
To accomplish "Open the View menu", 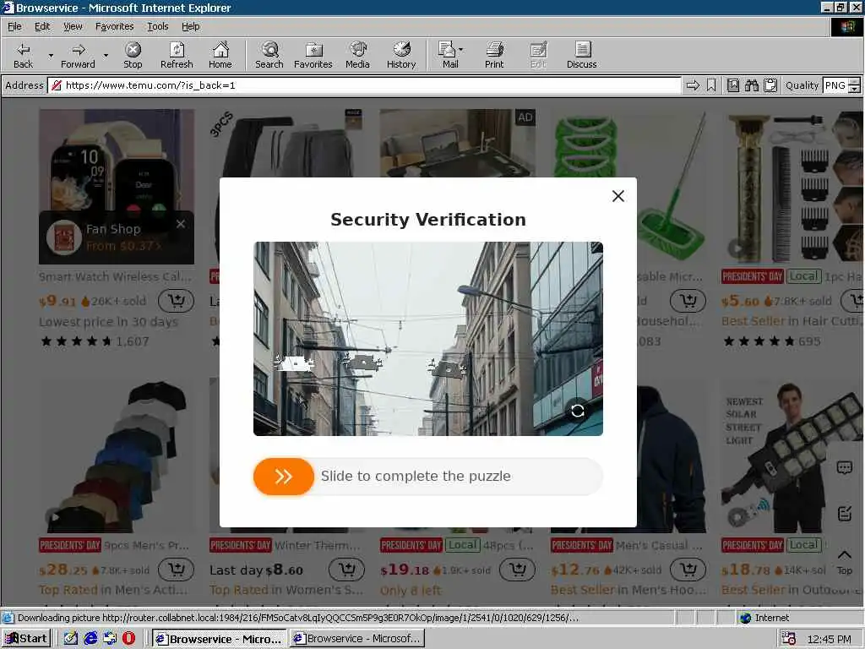I will tap(73, 26).
